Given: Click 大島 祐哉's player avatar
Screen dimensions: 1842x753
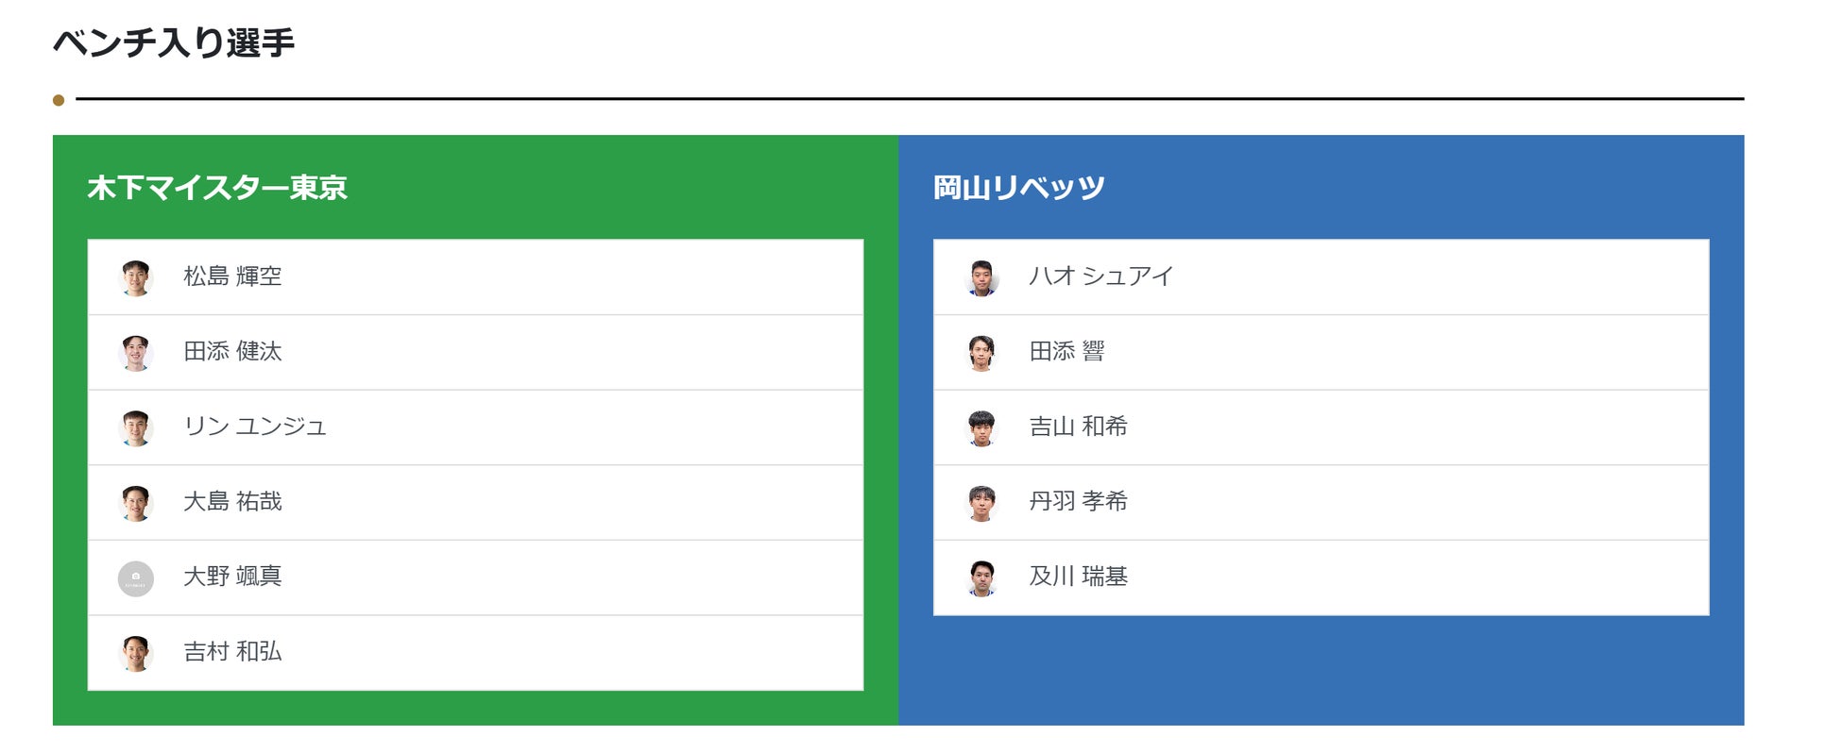Looking at the screenshot, I should (136, 503).
